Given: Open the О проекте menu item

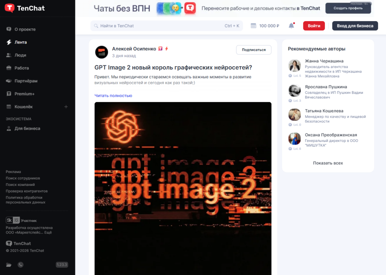Looking at the screenshot, I should click(x=24, y=29).
